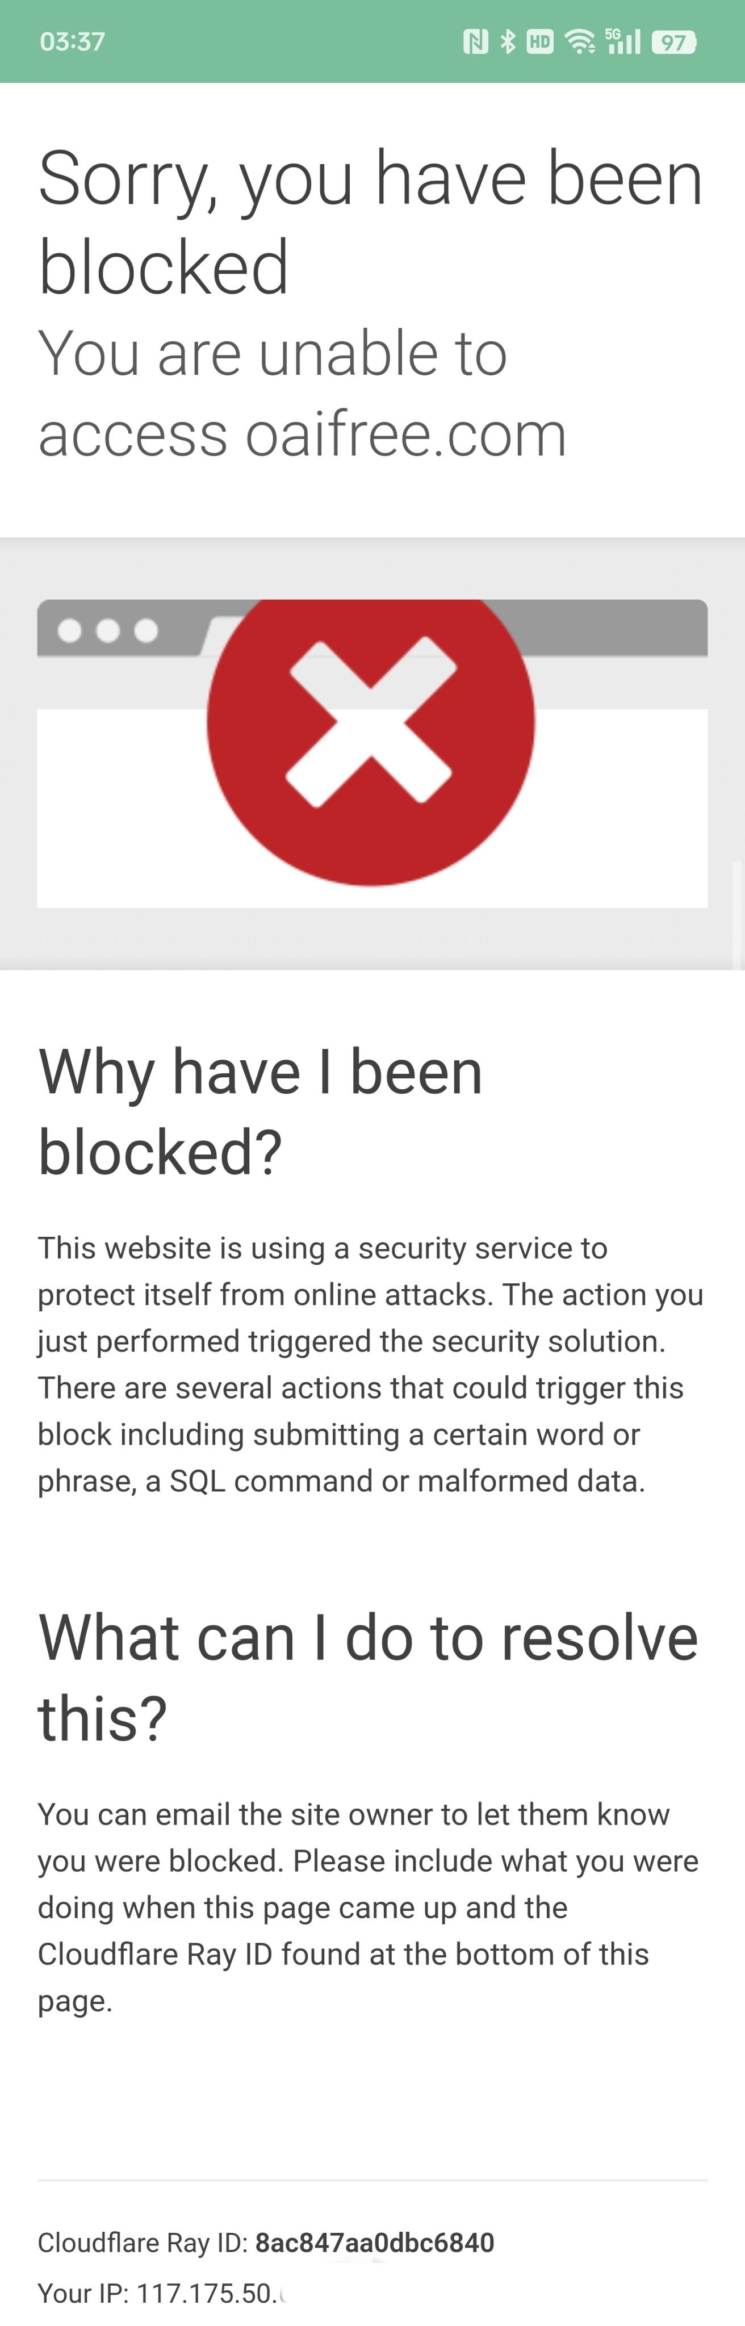The image size is (745, 2326).
Task: Click the Cloudflare Ray ID value 8ac847aa0dbc6840
Action: (x=375, y=2243)
